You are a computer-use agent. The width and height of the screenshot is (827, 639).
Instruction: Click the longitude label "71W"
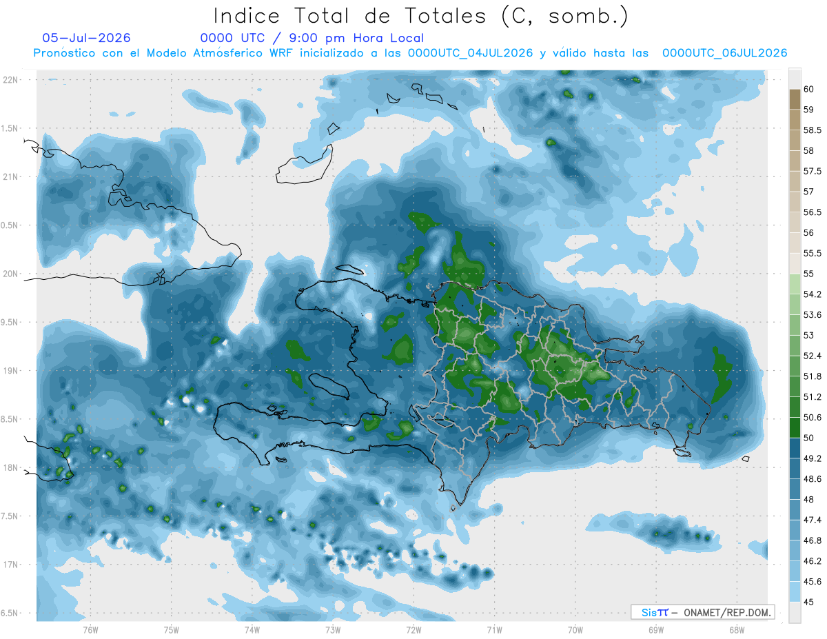[x=494, y=630]
